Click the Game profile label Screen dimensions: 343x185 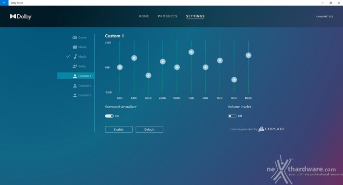click(x=82, y=38)
